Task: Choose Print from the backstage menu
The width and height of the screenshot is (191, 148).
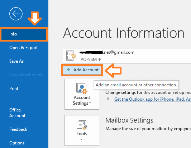Action: [14, 88]
